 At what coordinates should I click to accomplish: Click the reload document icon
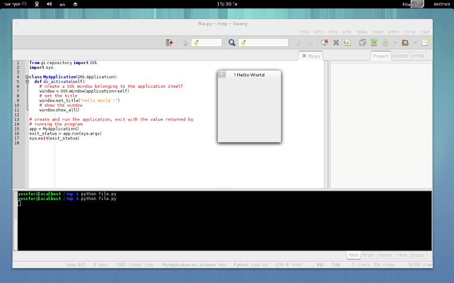click(347, 43)
